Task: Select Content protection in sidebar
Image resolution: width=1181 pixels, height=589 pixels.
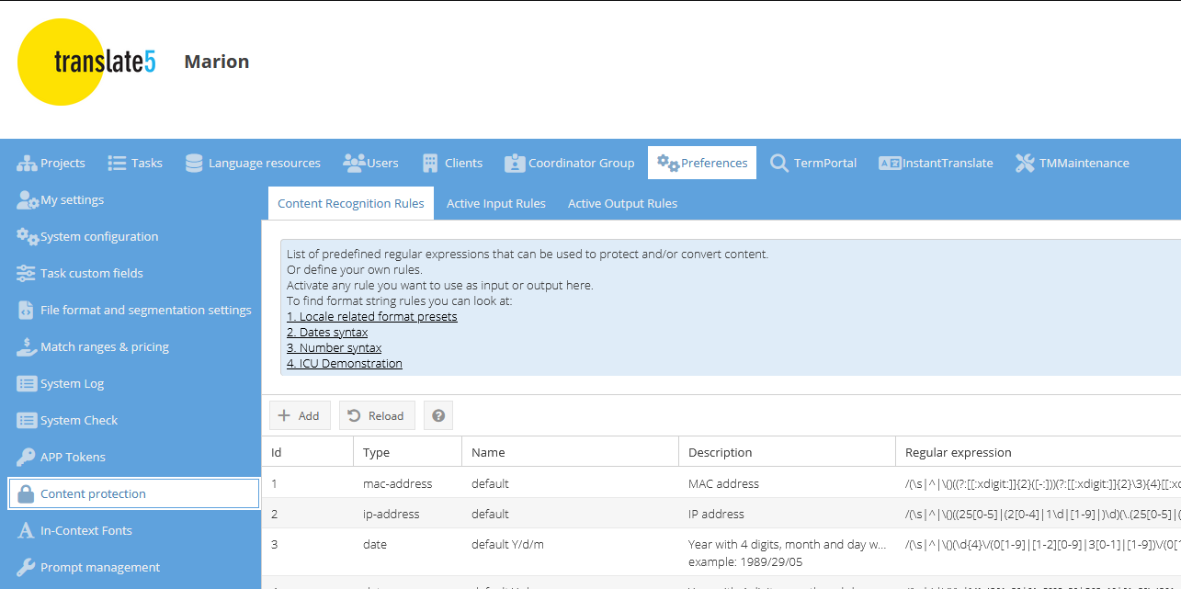Action: coord(133,493)
